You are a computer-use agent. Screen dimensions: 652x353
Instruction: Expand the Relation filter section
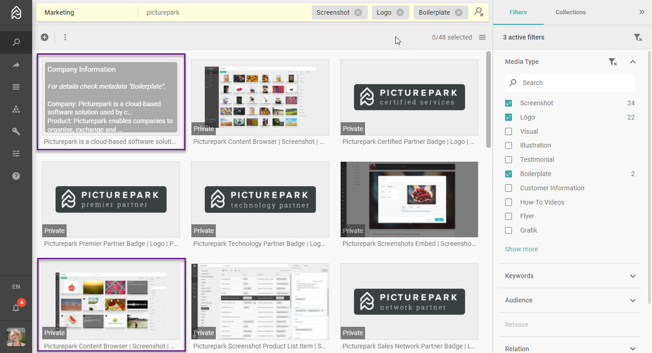point(633,349)
